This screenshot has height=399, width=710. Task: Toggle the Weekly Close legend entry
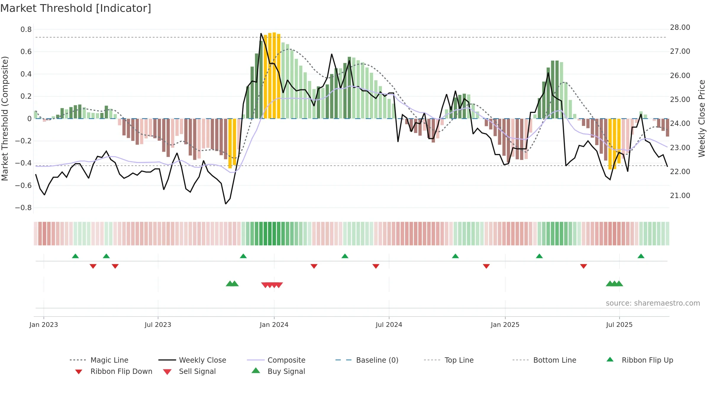[192, 360]
